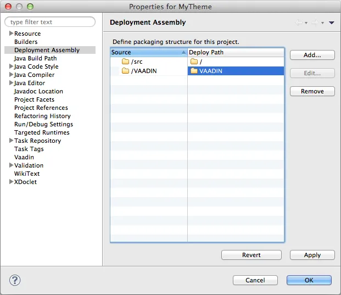Screen dimensions: 341x295
Task: Click the /src folder icon in Source column
Action: click(125, 62)
